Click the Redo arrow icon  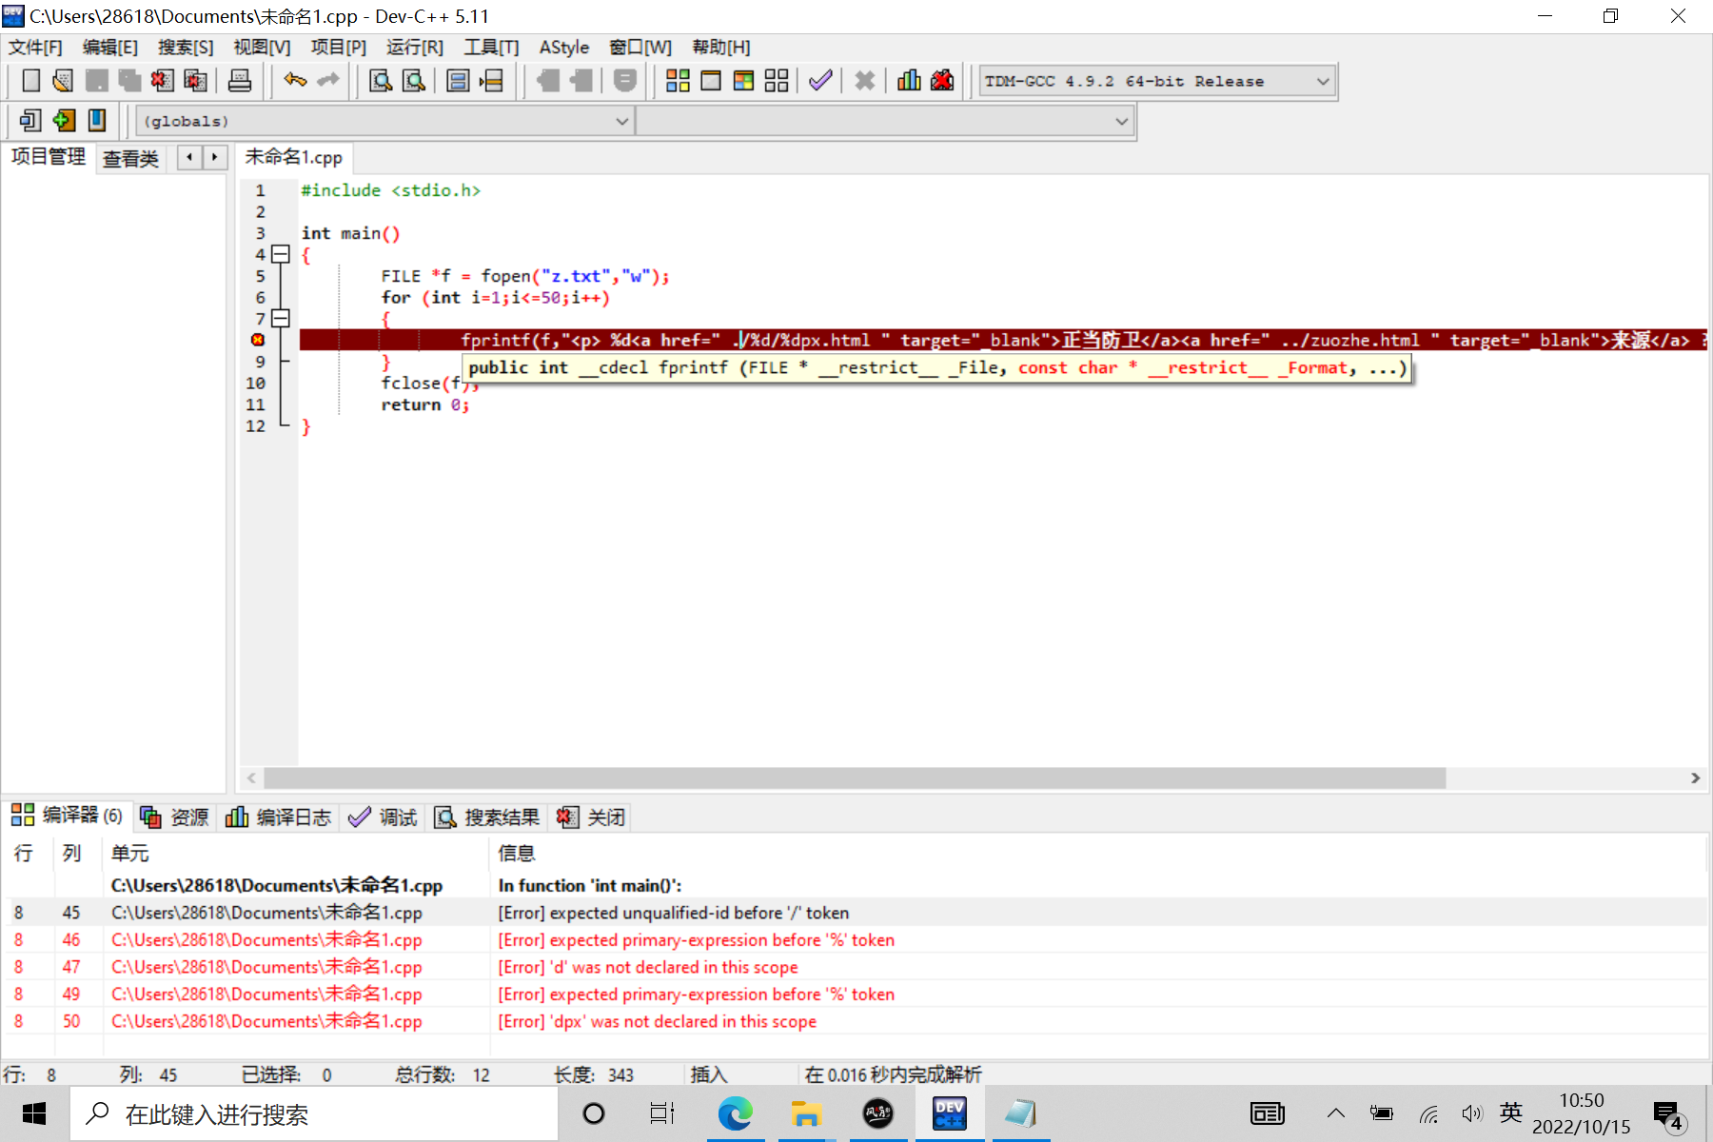tap(328, 81)
